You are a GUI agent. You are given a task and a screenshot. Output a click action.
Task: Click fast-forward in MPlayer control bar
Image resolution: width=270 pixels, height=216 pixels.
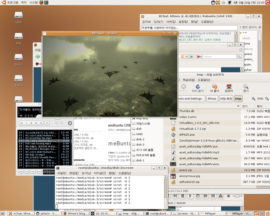click(206, 196)
